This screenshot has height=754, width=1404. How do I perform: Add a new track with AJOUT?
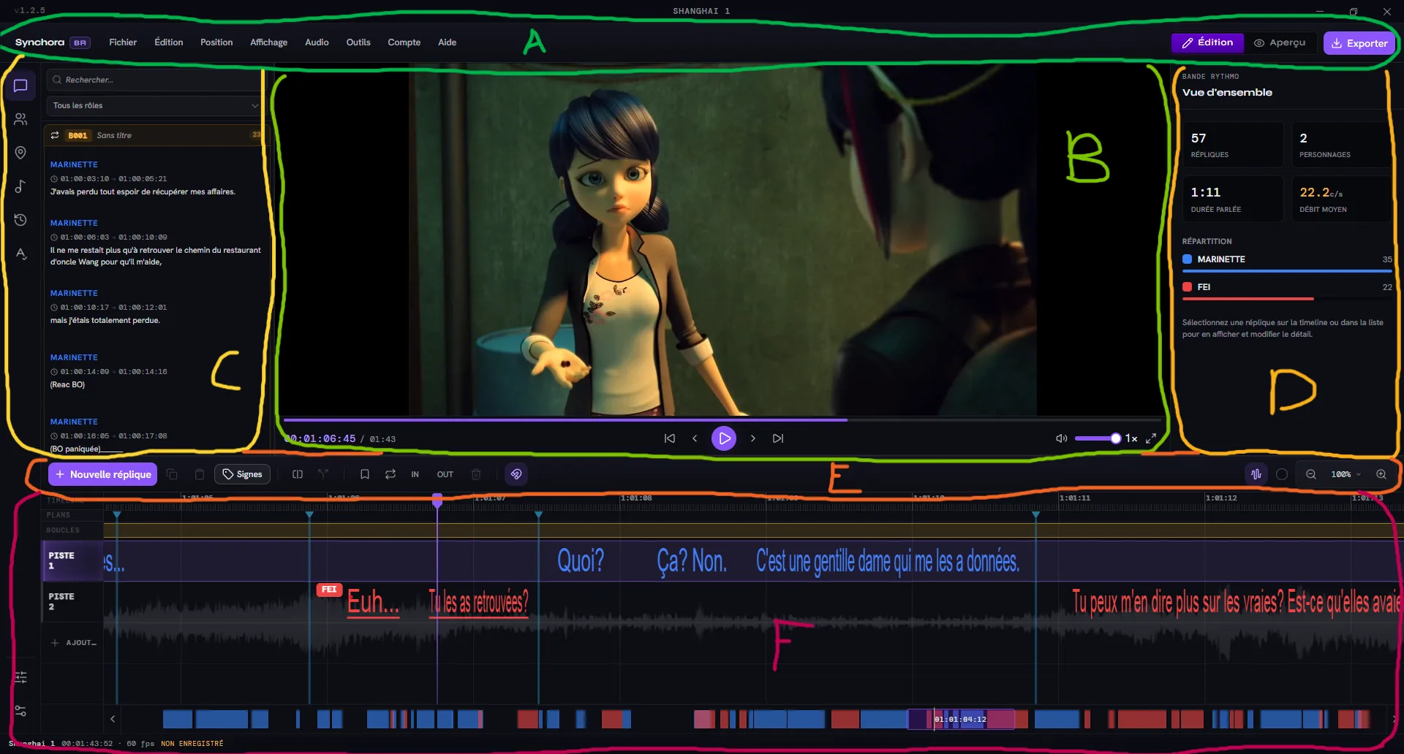click(73, 643)
